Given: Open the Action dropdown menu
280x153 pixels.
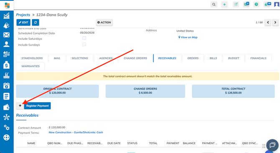Looking at the screenshot, I should [x=104, y=23].
